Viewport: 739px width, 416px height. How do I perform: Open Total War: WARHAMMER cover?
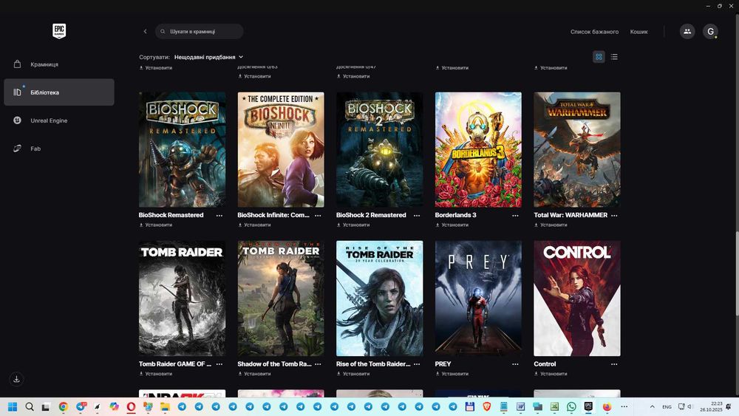click(577, 150)
